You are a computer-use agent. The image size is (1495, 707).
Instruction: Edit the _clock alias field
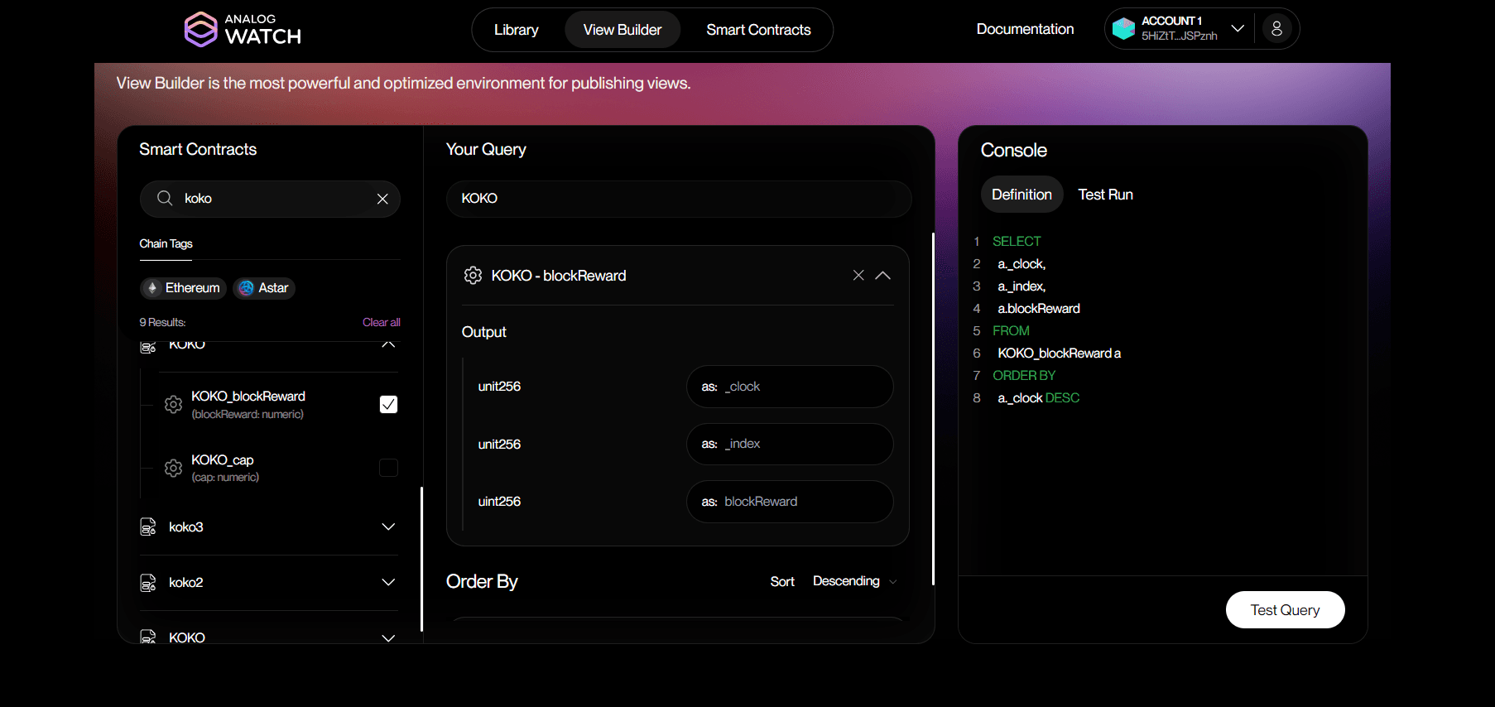tap(790, 387)
